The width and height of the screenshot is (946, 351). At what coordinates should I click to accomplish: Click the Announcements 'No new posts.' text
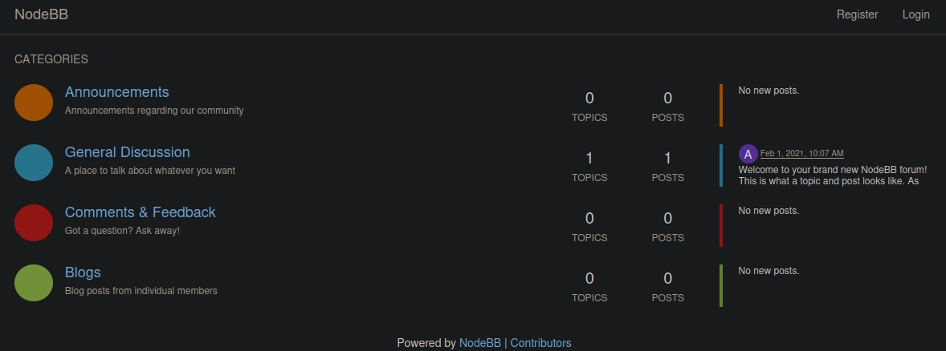click(x=769, y=91)
